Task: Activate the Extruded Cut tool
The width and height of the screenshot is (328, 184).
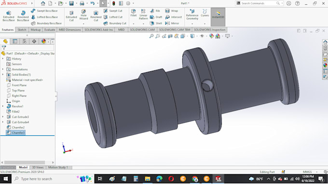Action: tap(71, 16)
